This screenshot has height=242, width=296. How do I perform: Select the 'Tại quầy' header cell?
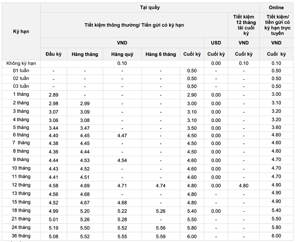click(x=150, y=8)
